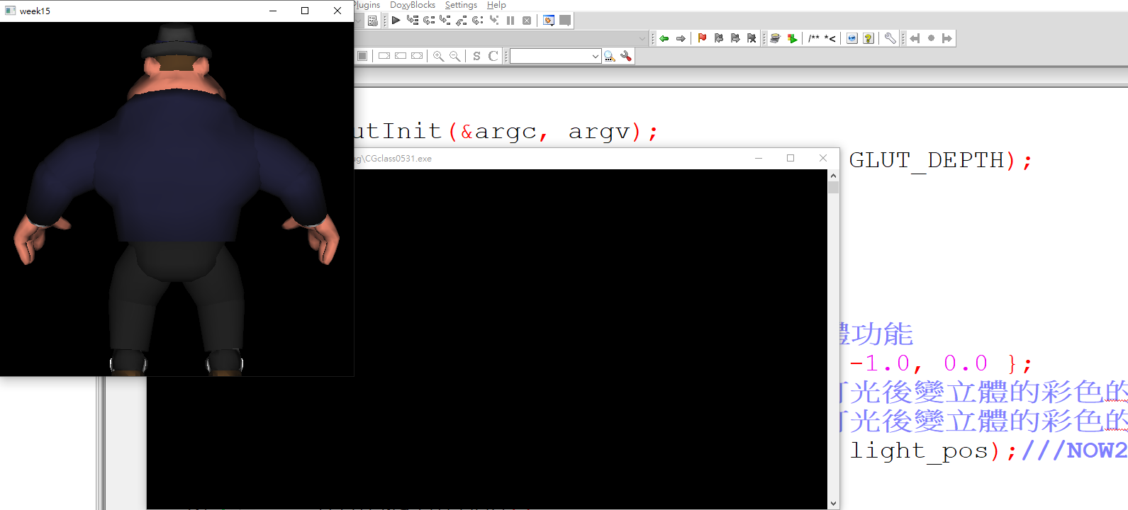Click the Run to cursor debug icon
Screen dimensions: 1128x510
[413, 21]
